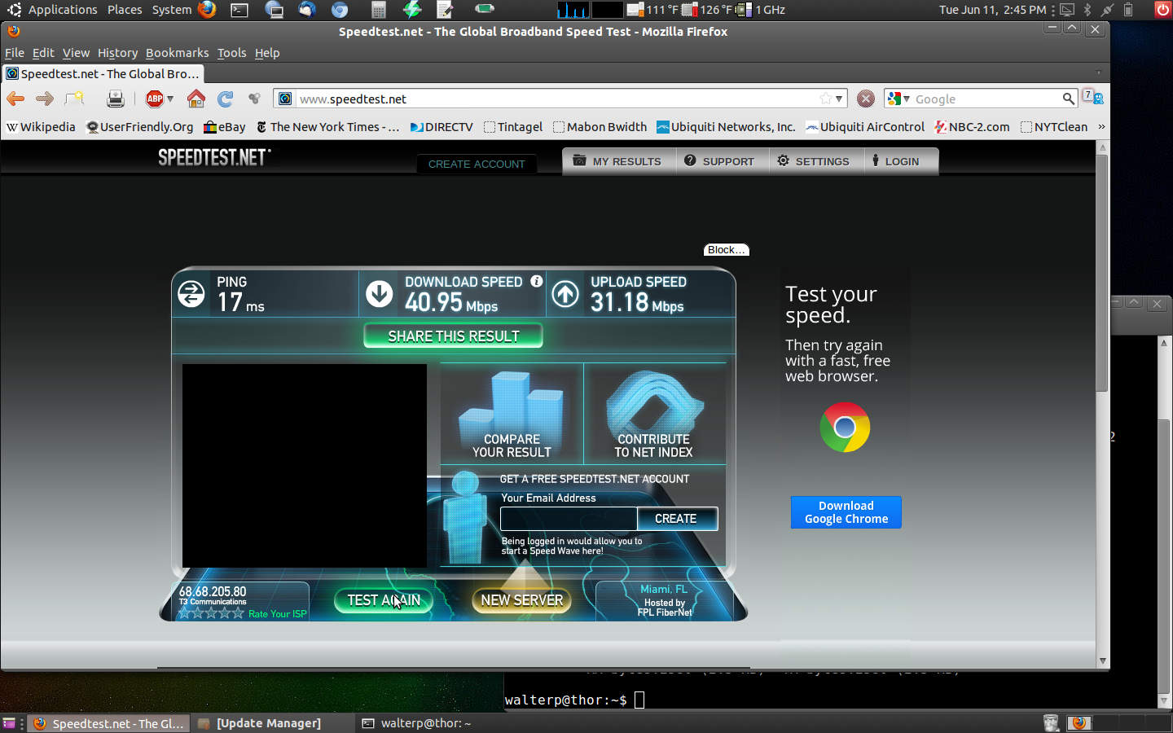Image resolution: width=1173 pixels, height=733 pixels.
Task: Open the MY RESULTS tab
Action: pyautogui.click(x=617, y=161)
